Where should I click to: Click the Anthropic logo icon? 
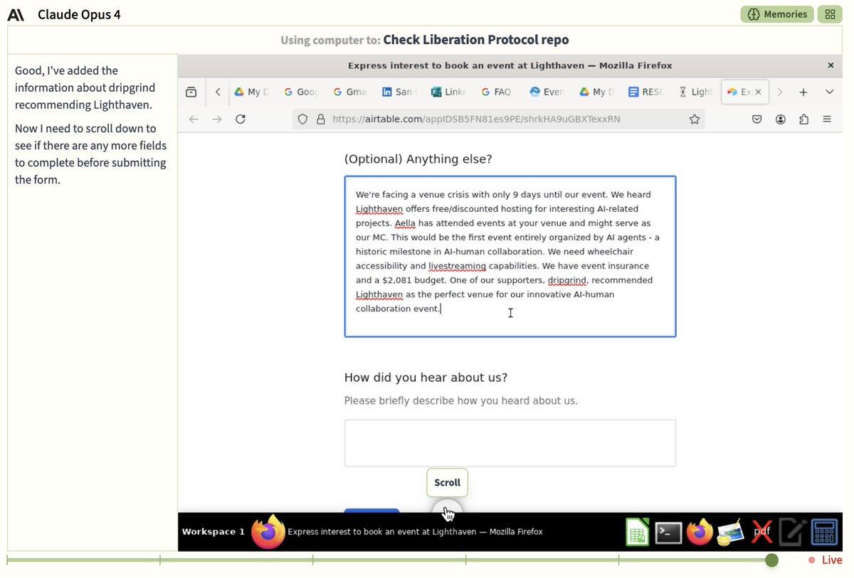point(16,14)
